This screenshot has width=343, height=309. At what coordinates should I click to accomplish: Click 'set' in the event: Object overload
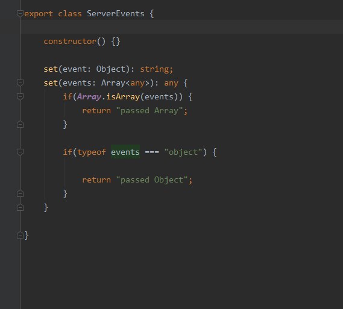(51, 69)
